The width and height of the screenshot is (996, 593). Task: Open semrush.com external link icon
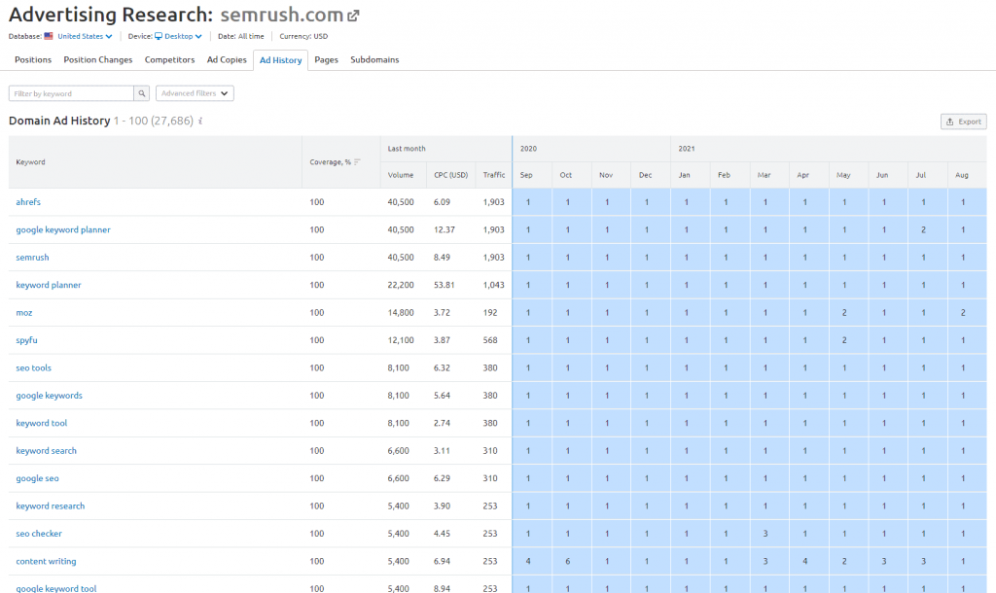(x=353, y=16)
